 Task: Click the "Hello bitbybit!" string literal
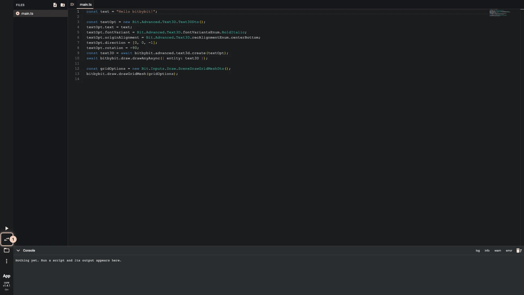click(136, 11)
